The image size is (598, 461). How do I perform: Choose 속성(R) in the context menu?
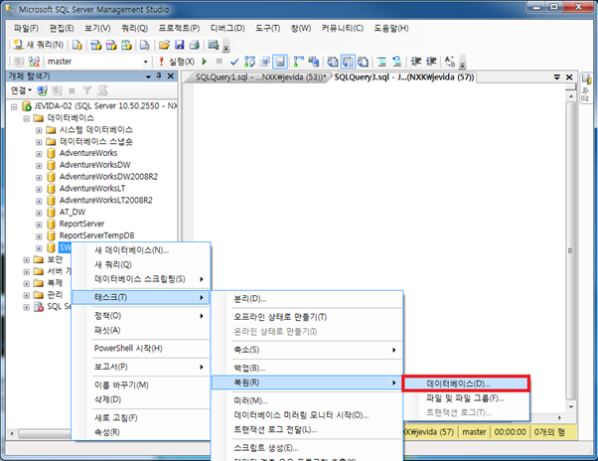pos(140,432)
